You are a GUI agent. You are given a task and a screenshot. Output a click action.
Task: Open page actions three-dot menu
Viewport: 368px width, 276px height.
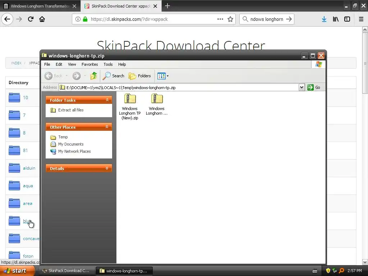[x=220, y=19]
